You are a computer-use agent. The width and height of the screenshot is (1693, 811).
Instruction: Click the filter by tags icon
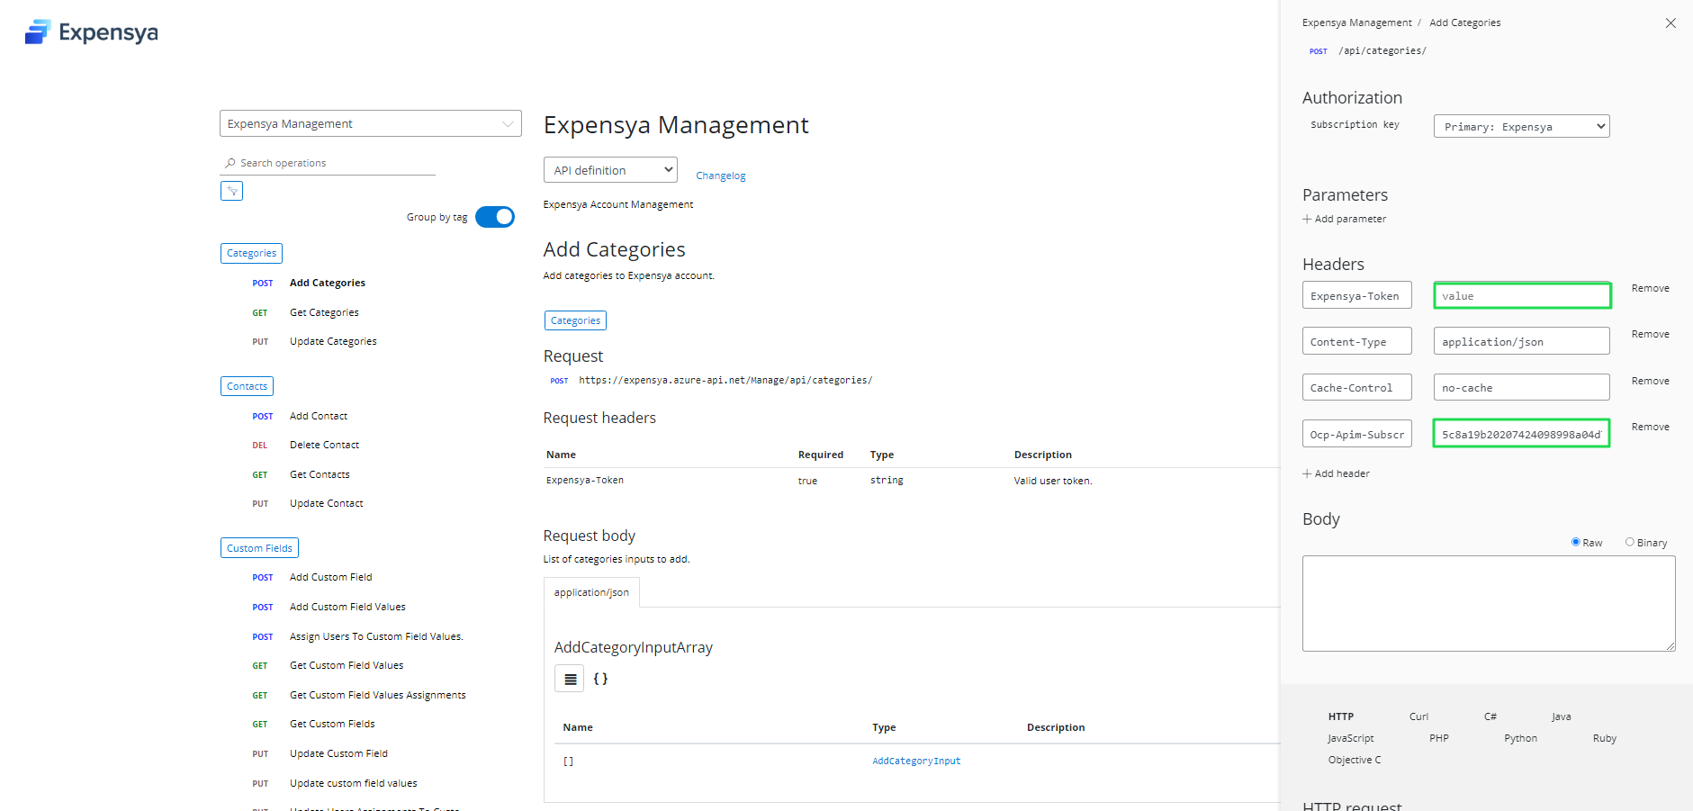tap(232, 191)
